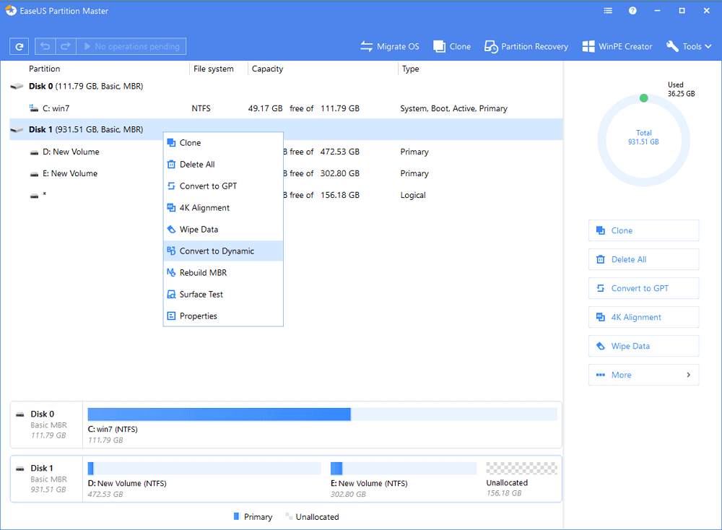Click Convert to GPT button in right panel
This screenshot has width=722, height=530.
coord(644,288)
